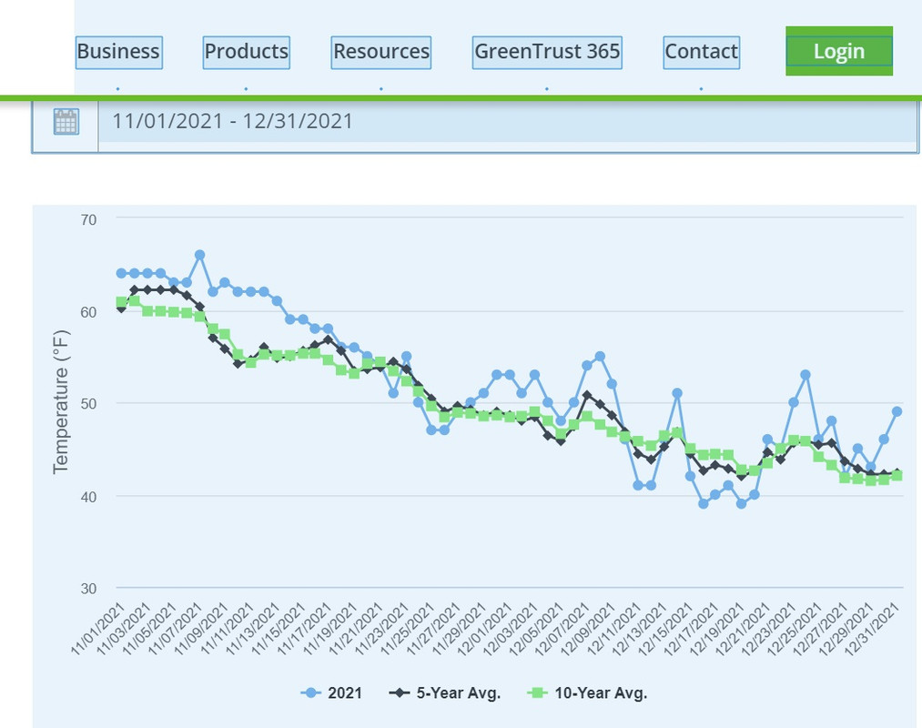This screenshot has width=922, height=728.
Task: Click the 40 y-axis label
Action: (88, 497)
